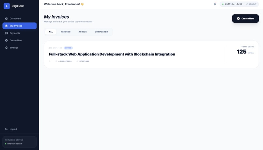The image size is (263, 150).
Task: Click the MNEE currency label
Action: point(251,53)
